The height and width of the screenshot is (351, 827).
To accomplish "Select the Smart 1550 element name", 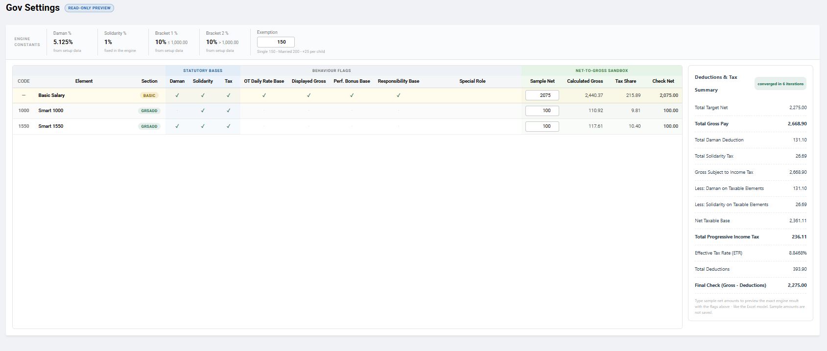I will pos(51,126).
